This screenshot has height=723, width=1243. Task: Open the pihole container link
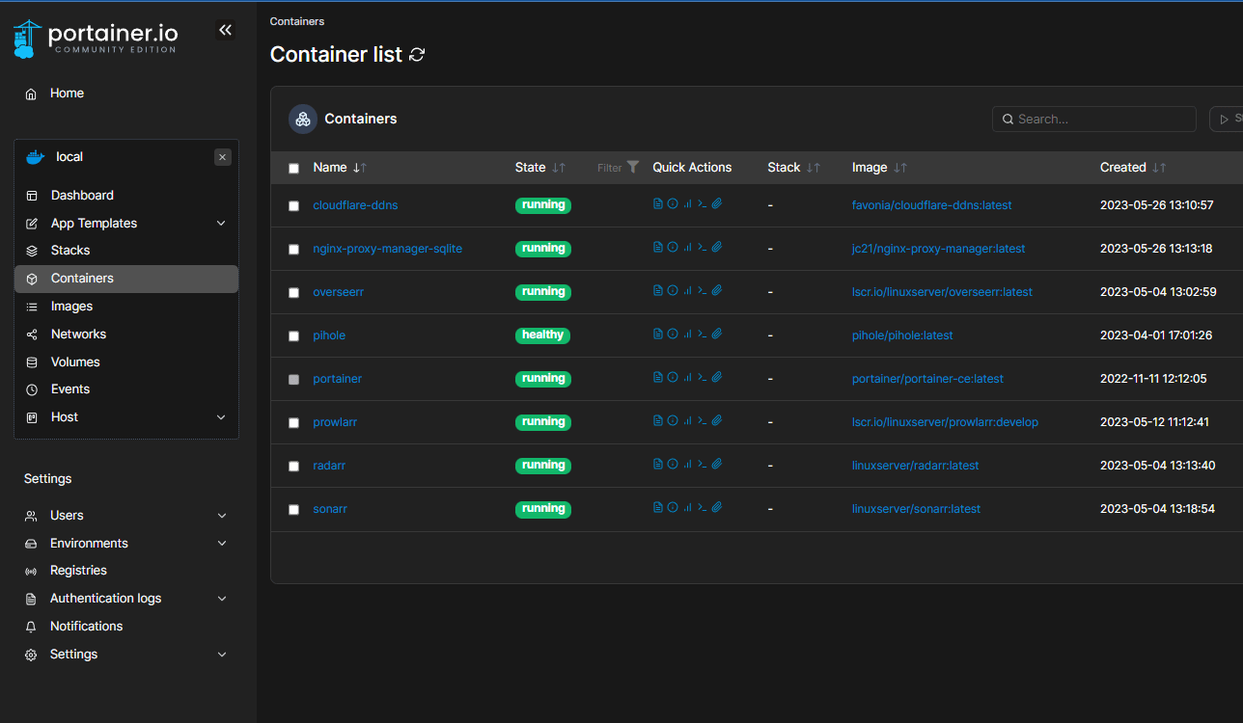click(329, 335)
